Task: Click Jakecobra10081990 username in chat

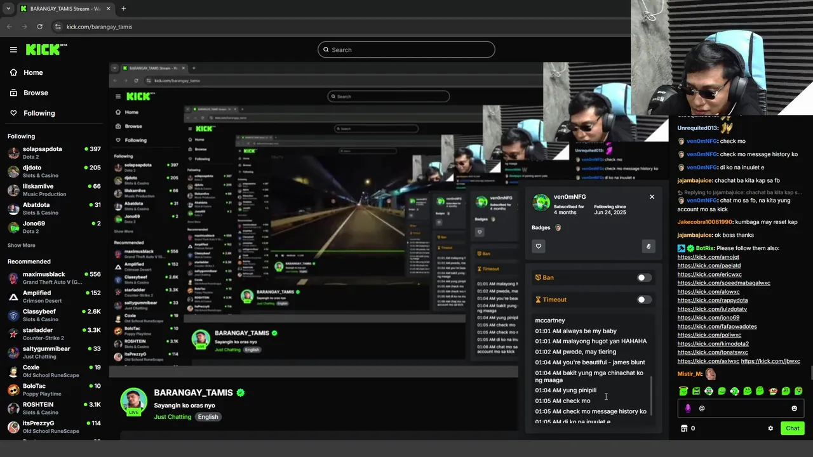Action: [x=705, y=222]
